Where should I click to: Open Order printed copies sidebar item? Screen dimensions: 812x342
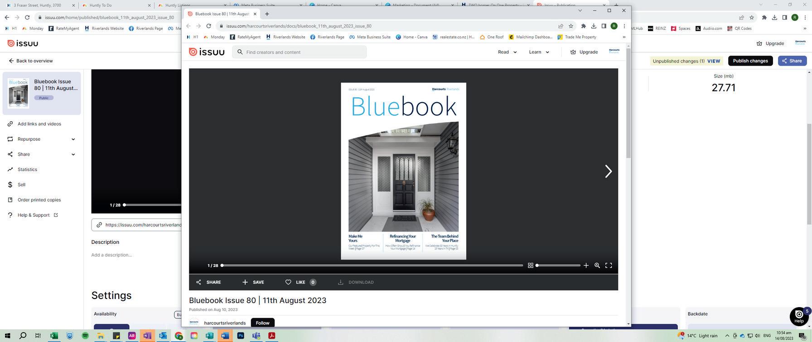(x=39, y=200)
